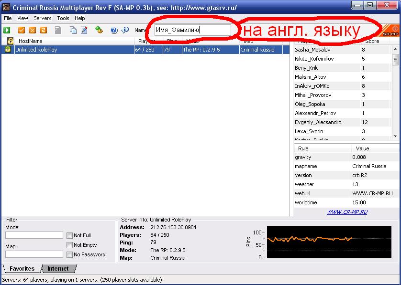This screenshot has height=285, width=401.
Task: Open Help Topics with the blue question mark icon
Action: 114,31
